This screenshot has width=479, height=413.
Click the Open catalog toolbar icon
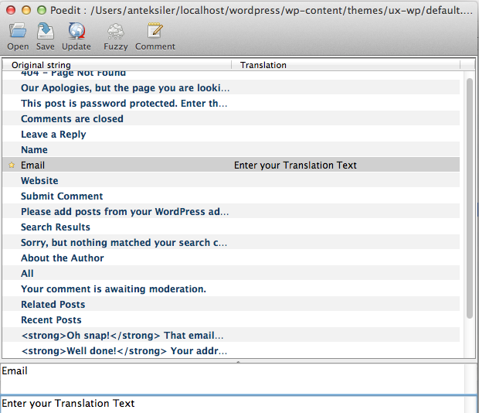18,32
